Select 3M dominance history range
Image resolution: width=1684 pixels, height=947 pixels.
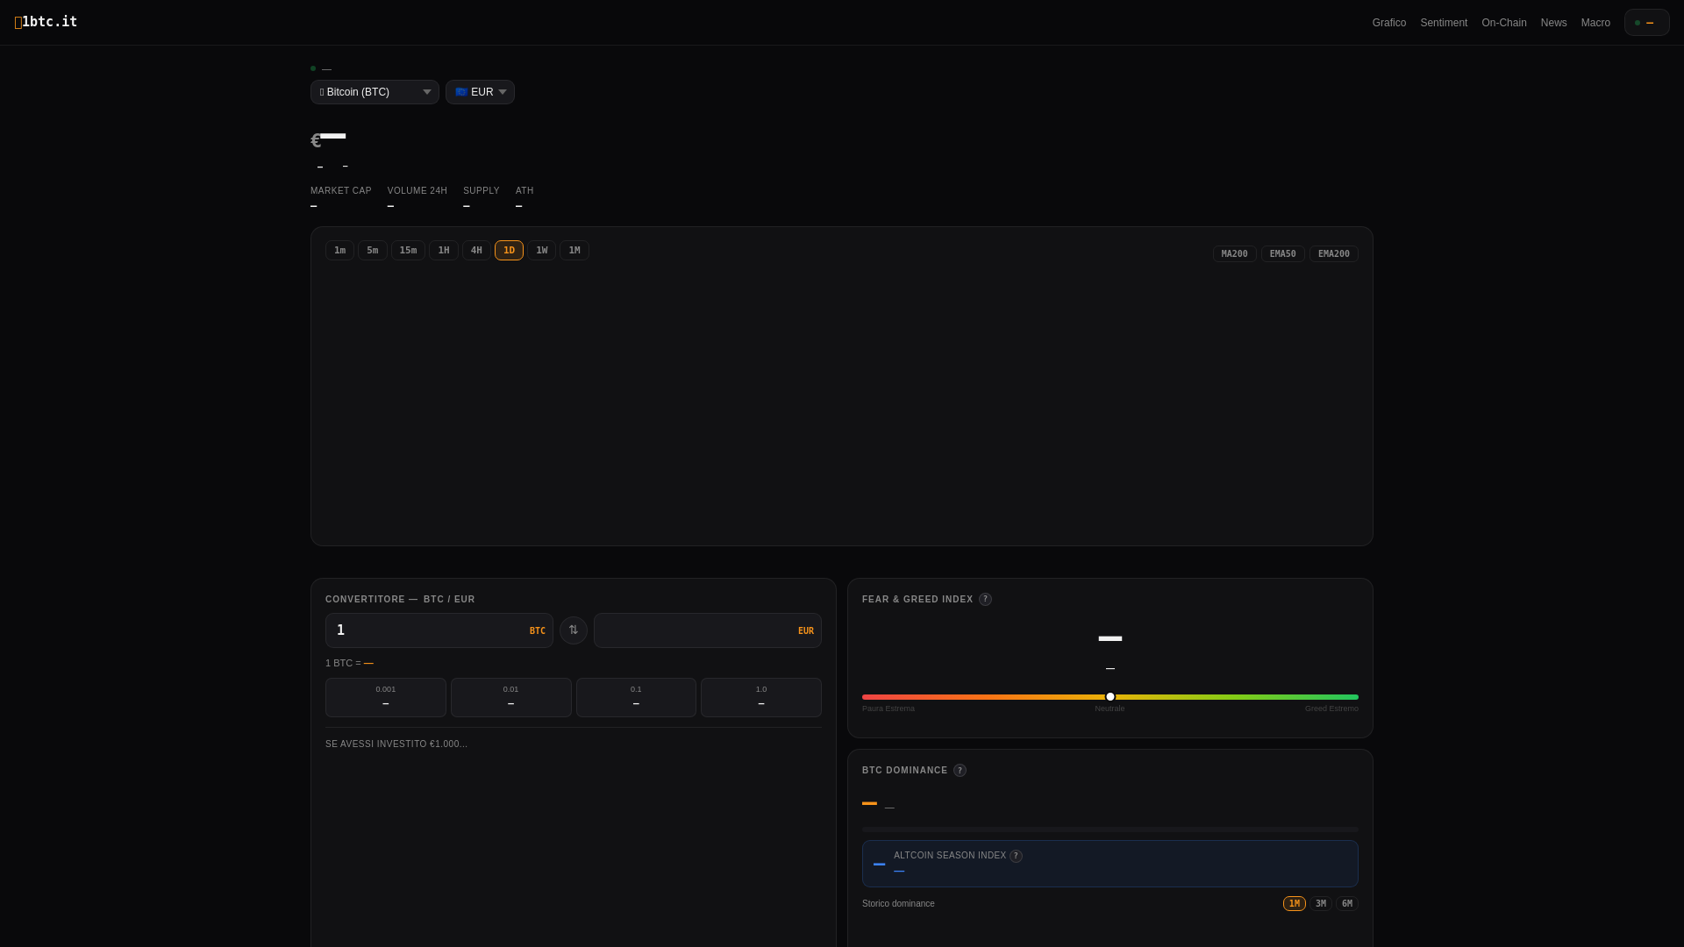tap(1320, 904)
